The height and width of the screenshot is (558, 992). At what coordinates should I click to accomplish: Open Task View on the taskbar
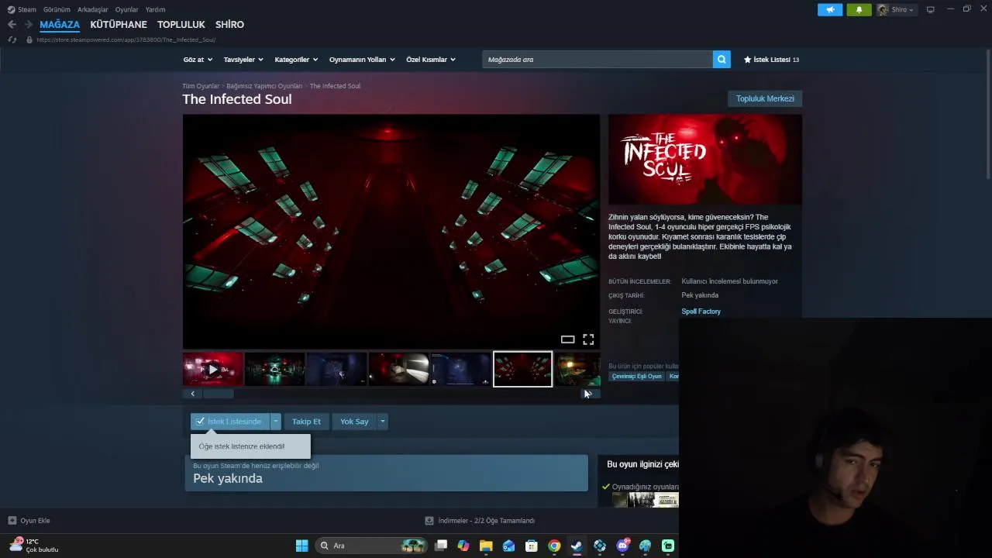coord(441,546)
